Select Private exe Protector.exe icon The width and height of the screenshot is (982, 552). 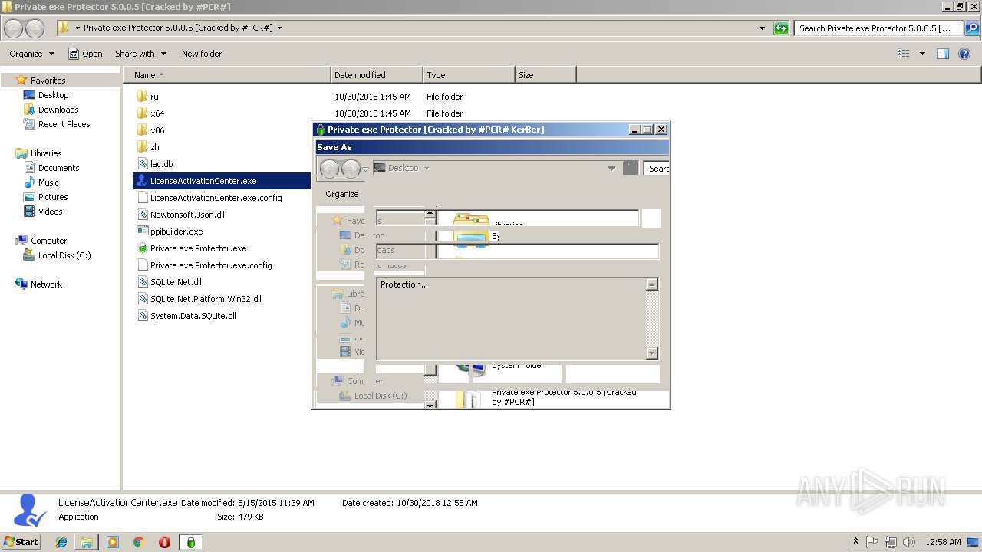tap(142, 248)
